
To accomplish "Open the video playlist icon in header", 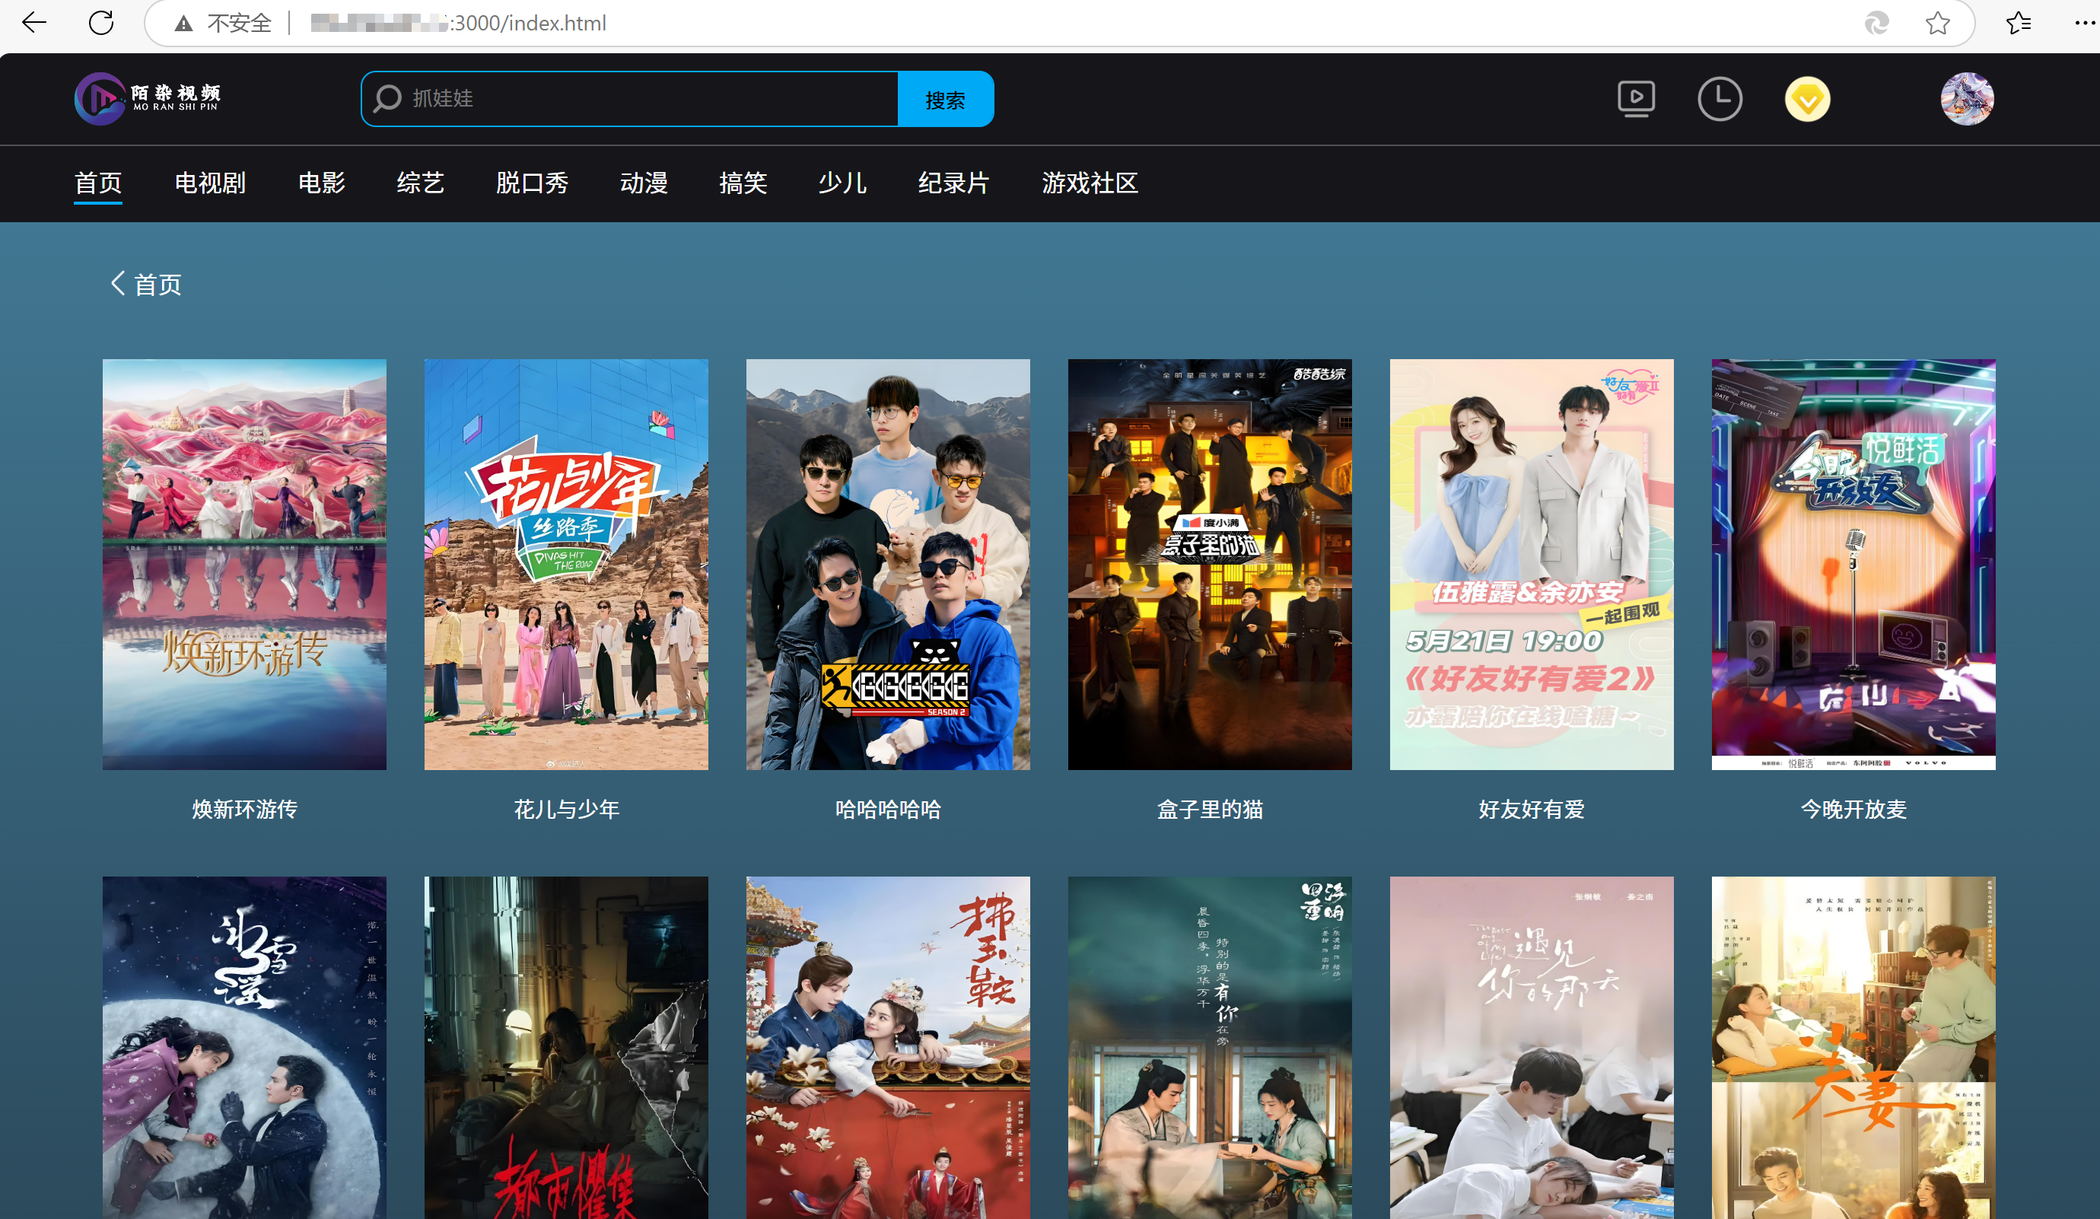I will [x=1636, y=99].
